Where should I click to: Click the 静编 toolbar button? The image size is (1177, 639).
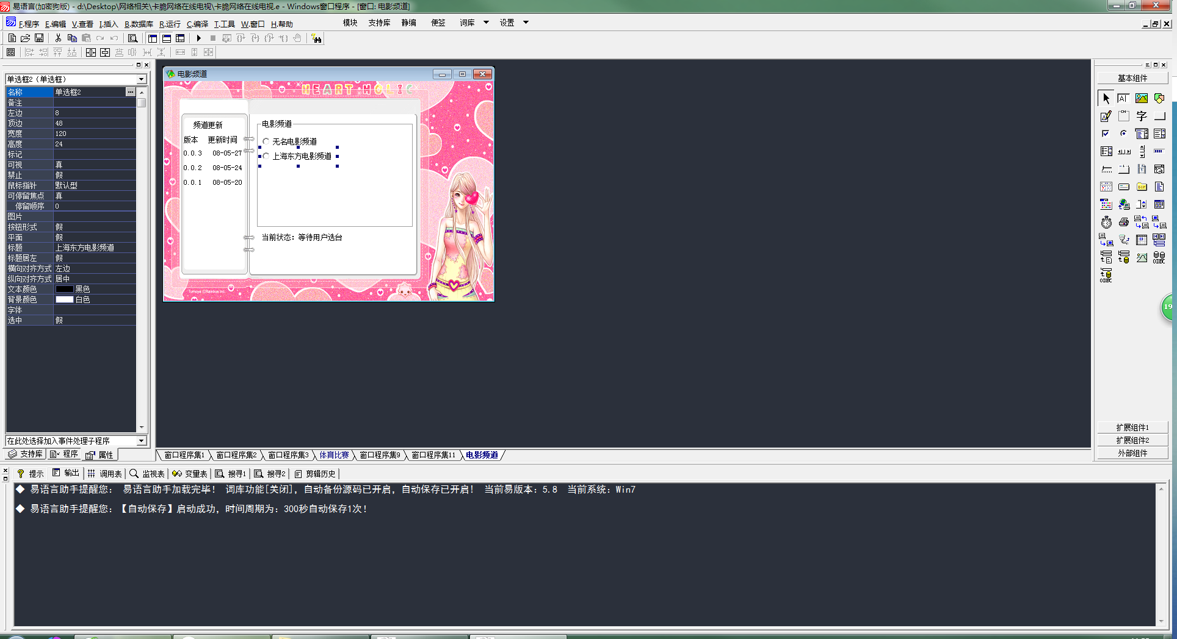pos(409,23)
